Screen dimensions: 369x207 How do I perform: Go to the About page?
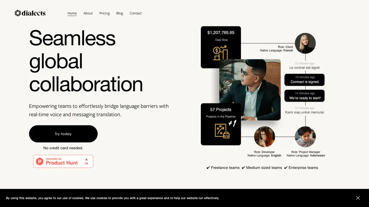[x=88, y=13]
